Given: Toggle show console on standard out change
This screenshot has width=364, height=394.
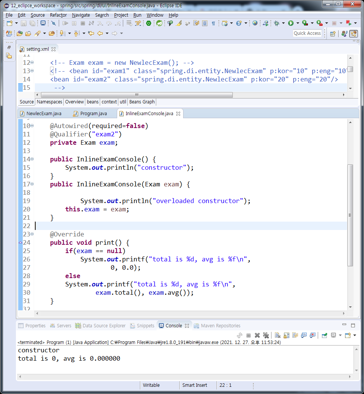Looking at the screenshot, I should tap(304, 335).
